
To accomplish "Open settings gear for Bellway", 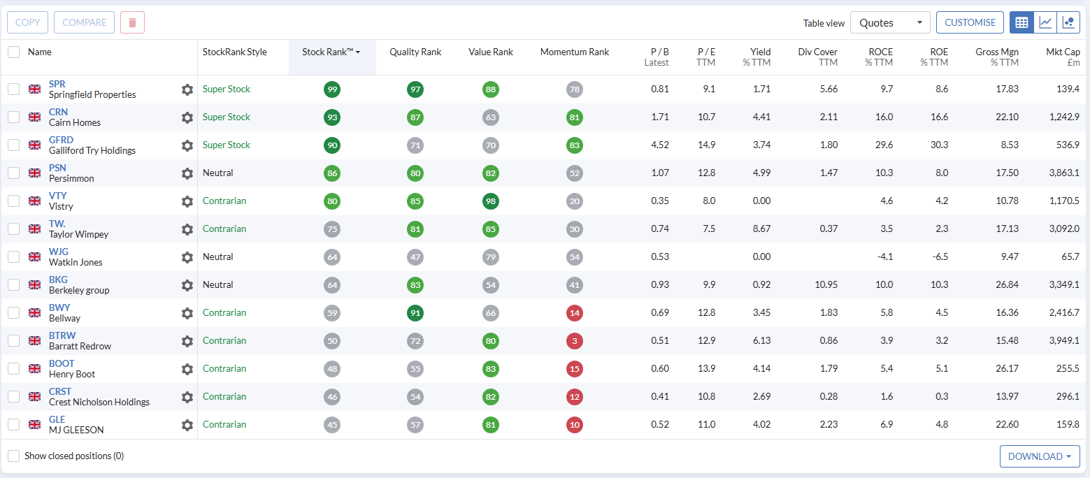I will 187,313.
